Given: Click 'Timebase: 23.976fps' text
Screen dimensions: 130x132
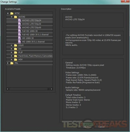Looking at the screenshot, I should (76, 68).
